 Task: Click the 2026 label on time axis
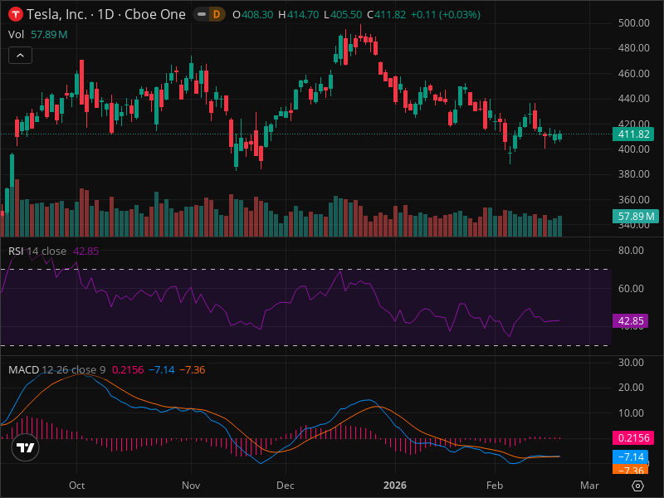pyautogui.click(x=395, y=486)
